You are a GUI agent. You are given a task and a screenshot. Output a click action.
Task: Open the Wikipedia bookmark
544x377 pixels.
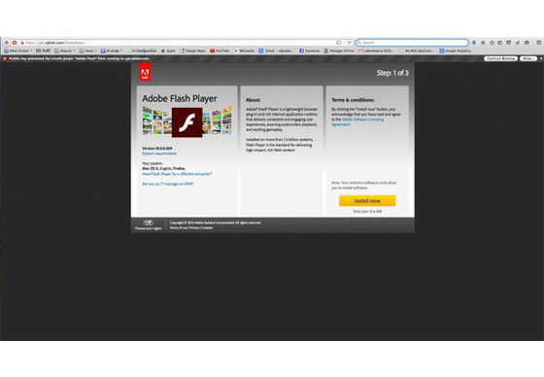(244, 51)
